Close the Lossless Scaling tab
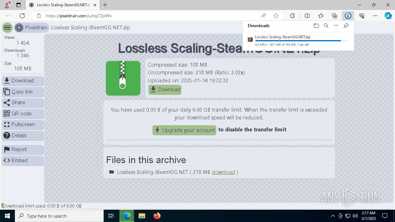Image resolution: width=395 pixels, height=222 pixels. click(x=95, y=5)
